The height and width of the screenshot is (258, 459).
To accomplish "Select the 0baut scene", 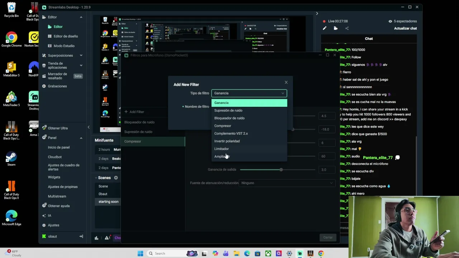I will point(103,194).
